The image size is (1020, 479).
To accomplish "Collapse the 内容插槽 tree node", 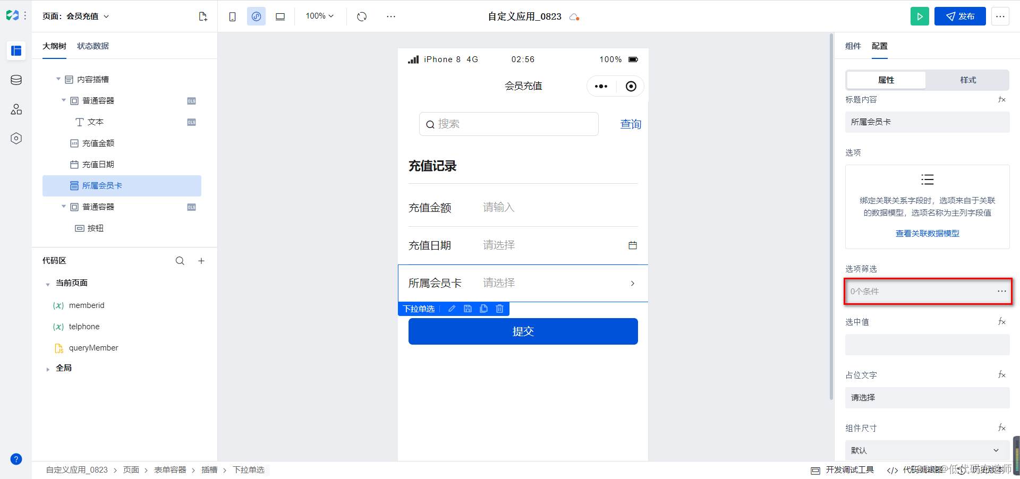I will pos(58,79).
